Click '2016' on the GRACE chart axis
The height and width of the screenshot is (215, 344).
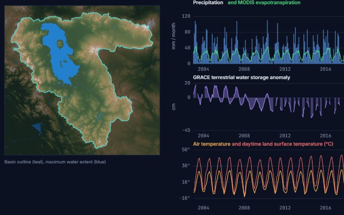point(325,136)
